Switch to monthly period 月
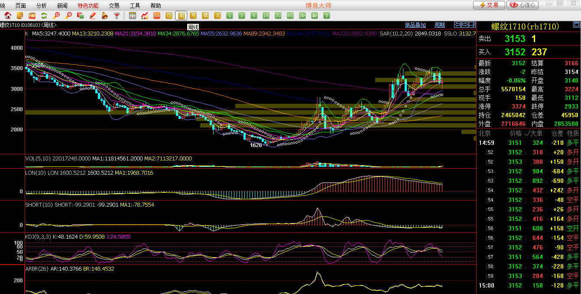 (x=193, y=16)
